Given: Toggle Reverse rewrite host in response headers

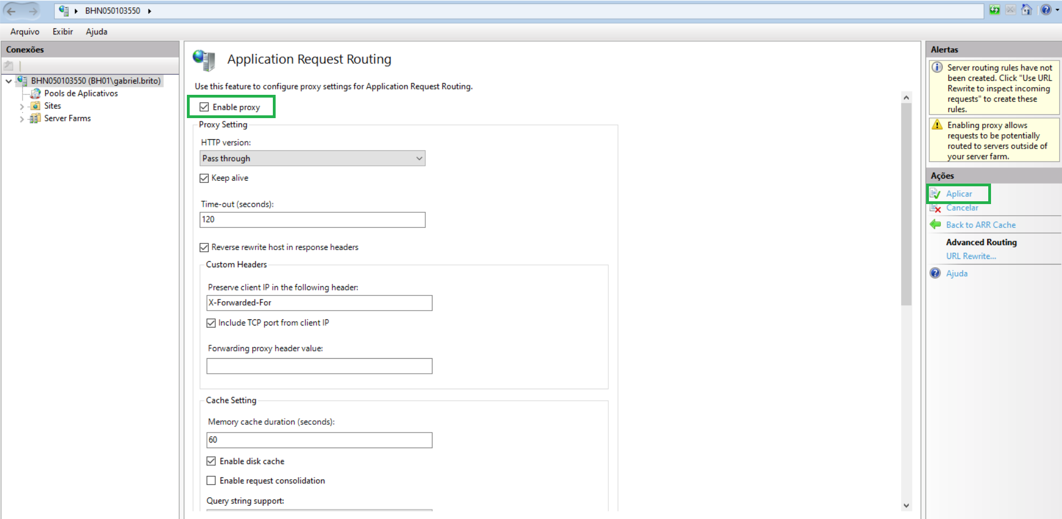Looking at the screenshot, I should point(204,247).
